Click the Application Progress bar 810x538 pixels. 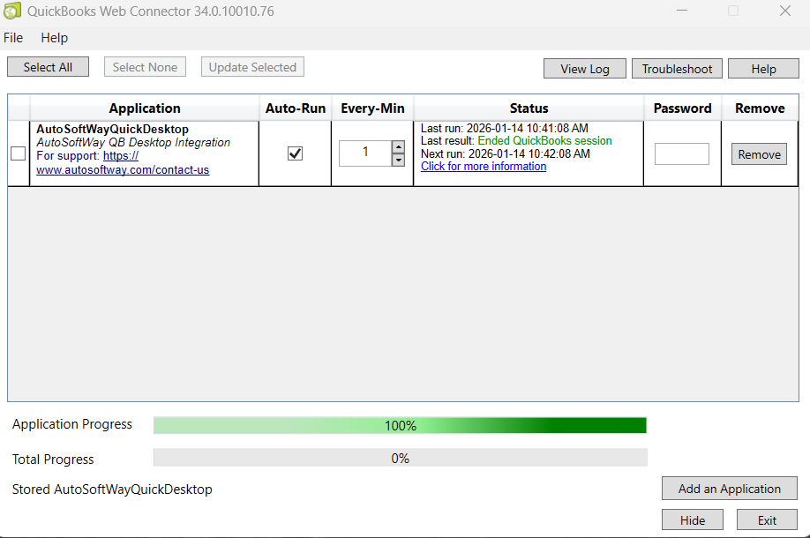[x=400, y=425]
